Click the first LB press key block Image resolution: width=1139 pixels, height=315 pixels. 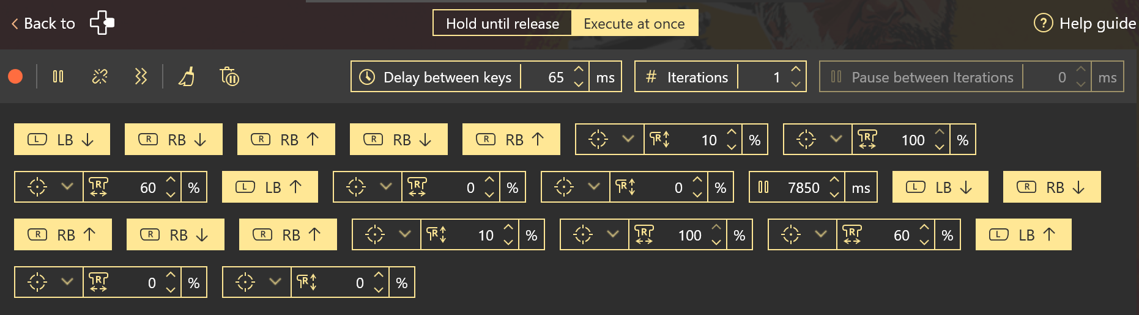coord(62,140)
